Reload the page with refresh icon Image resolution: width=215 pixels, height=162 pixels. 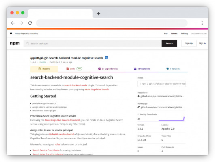click(x=30, y=23)
